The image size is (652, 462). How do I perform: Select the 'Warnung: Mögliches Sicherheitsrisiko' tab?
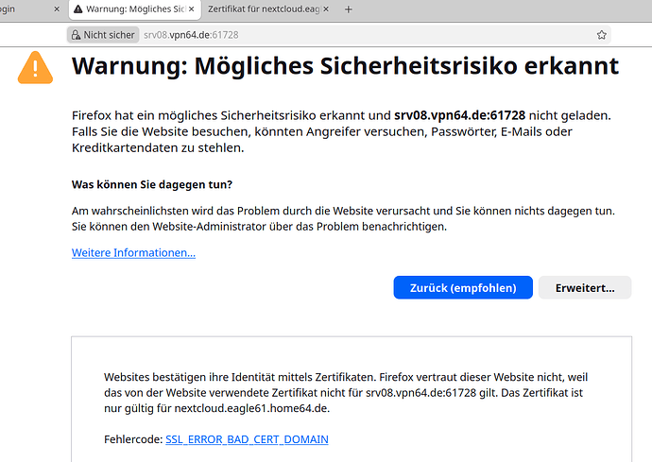click(x=126, y=9)
